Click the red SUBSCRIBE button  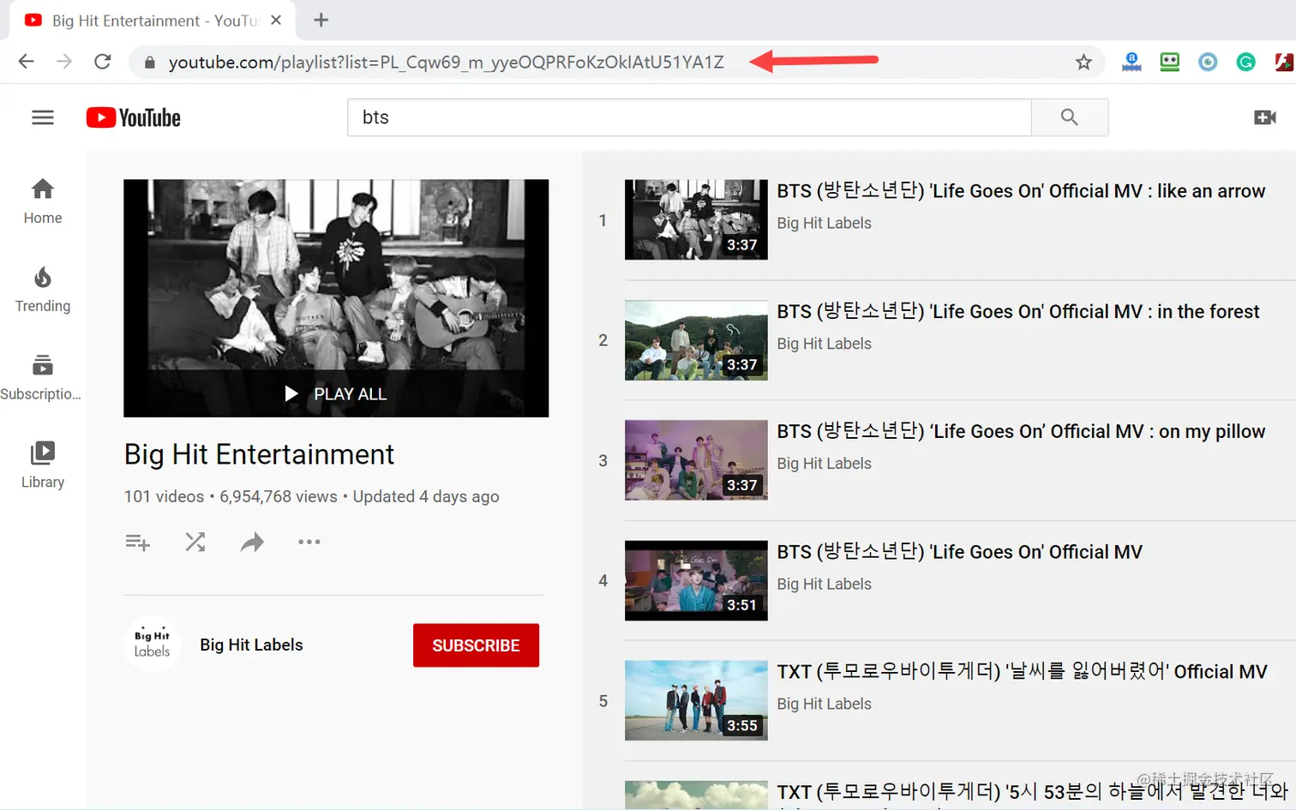tap(476, 645)
